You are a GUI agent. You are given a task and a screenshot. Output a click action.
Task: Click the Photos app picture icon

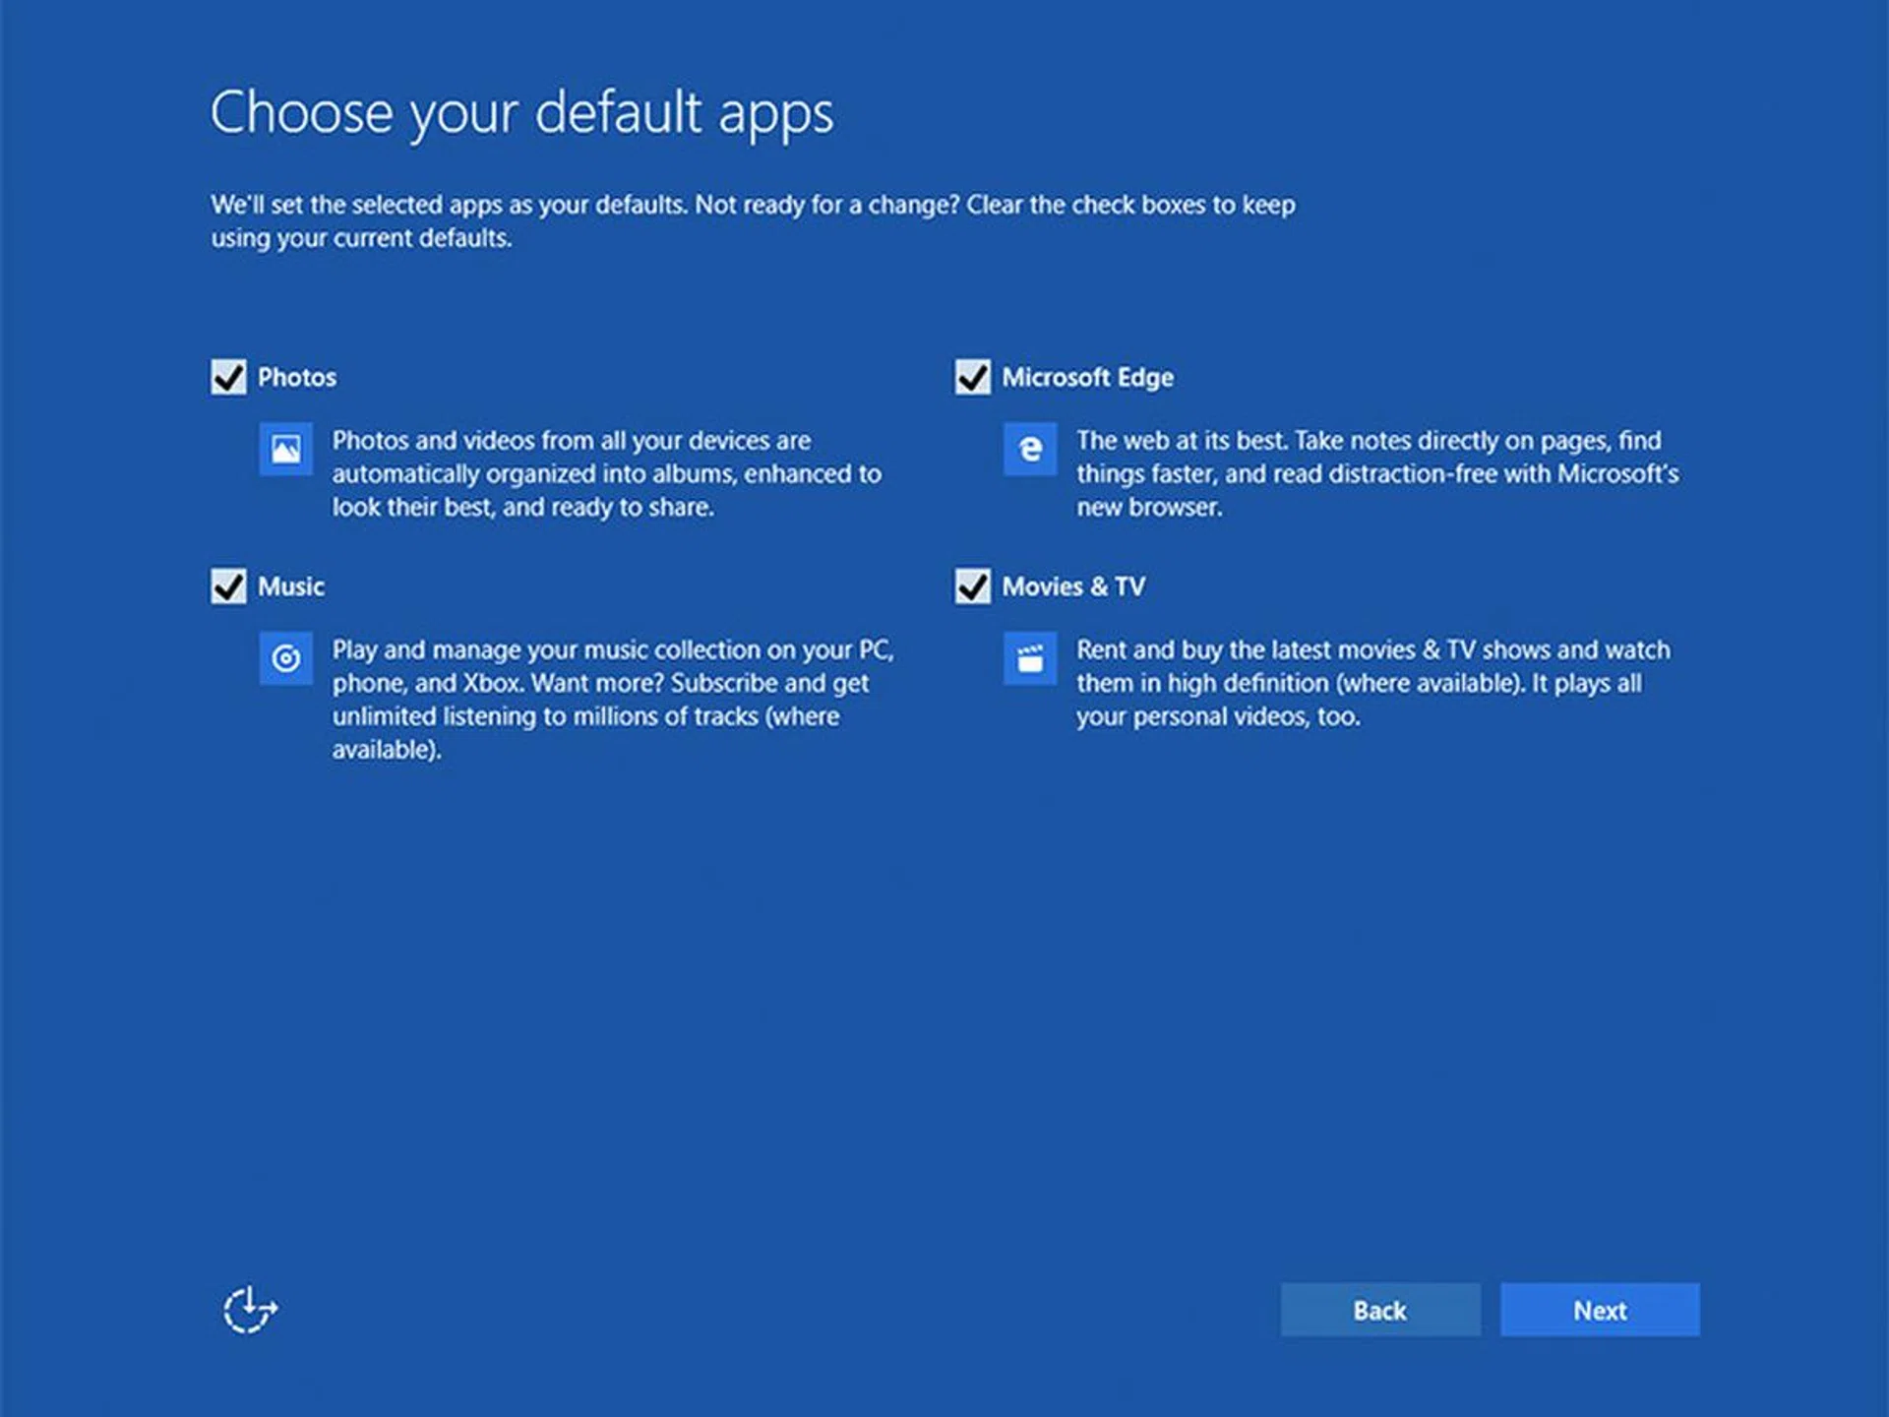click(286, 450)
